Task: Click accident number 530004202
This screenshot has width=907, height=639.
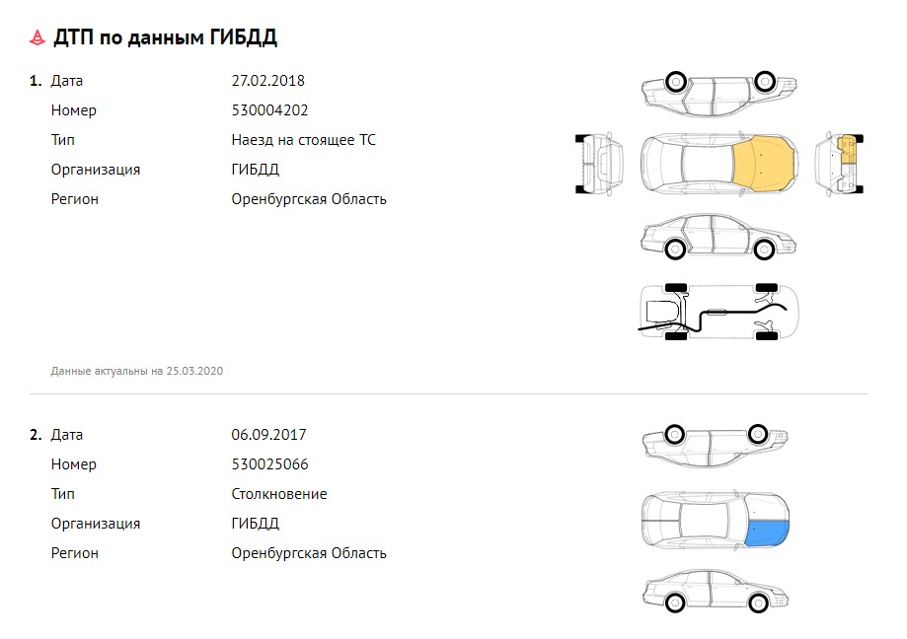Action: click(x=269, y=110)
